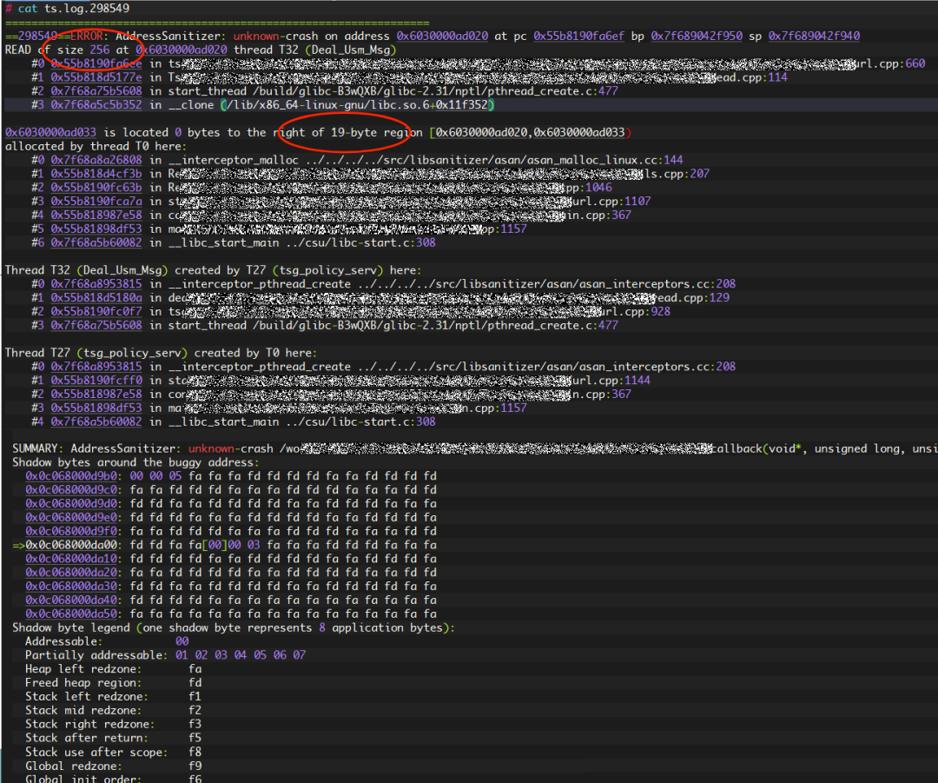Click frame address 0x55b818d5177e

click(x=96, y=77)
